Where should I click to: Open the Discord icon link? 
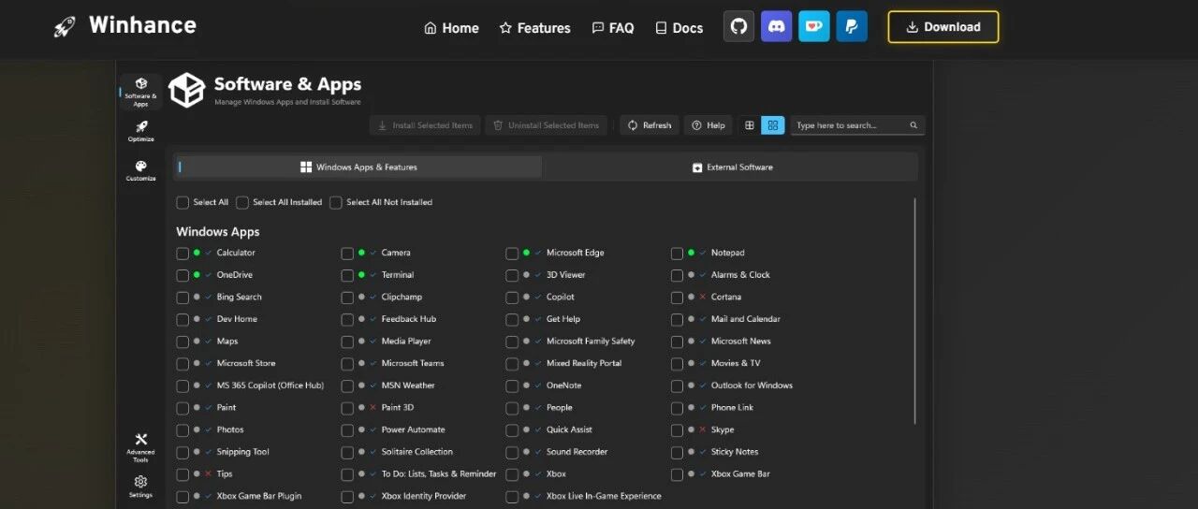tap(776, 27)
